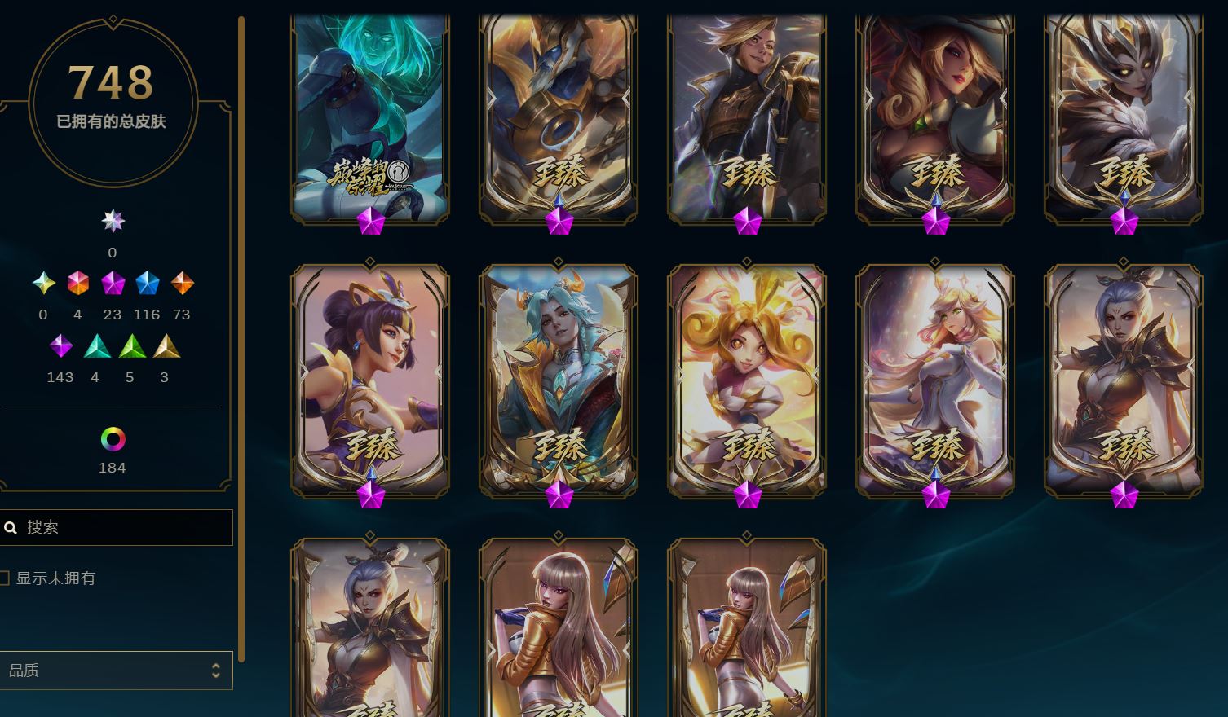Click the white starburst gem icon with count 0
This screenshot has width=1228, height=717.
tap(113, 221)
